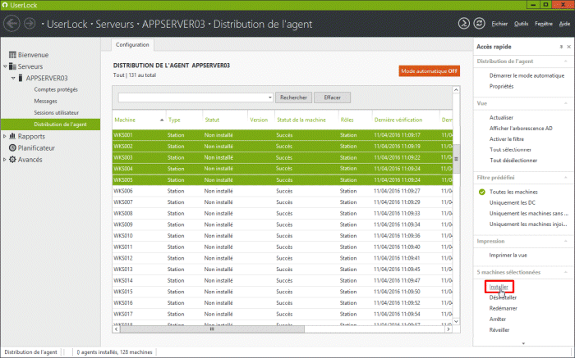This screenshot has width=575, height=358.
Task: Pin the Accès rapide panel
Action: (561, 47)
